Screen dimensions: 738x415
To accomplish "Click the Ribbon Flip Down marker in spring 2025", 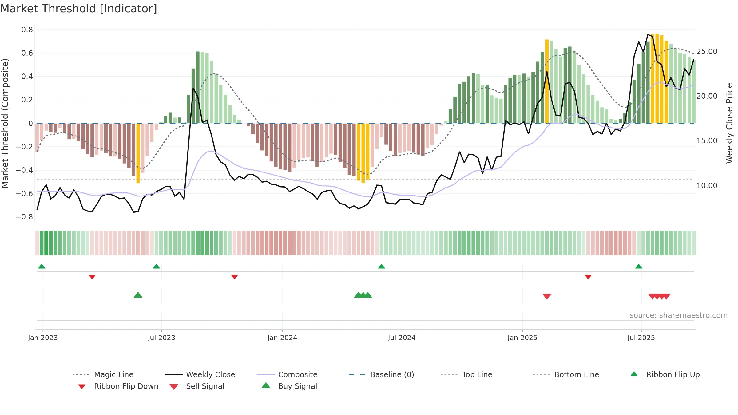I will pos(588,277).
